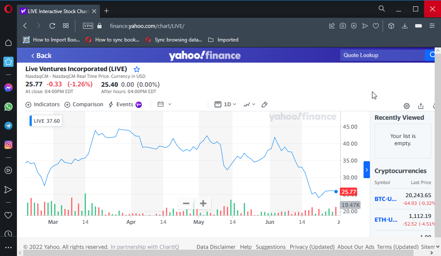
Task: Open WhatsApp from the Opera sidebar
Action: (x=8, y=107)
